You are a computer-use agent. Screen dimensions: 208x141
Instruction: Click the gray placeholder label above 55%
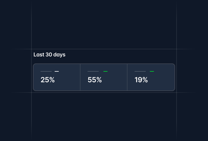click(x=93, y=71)
